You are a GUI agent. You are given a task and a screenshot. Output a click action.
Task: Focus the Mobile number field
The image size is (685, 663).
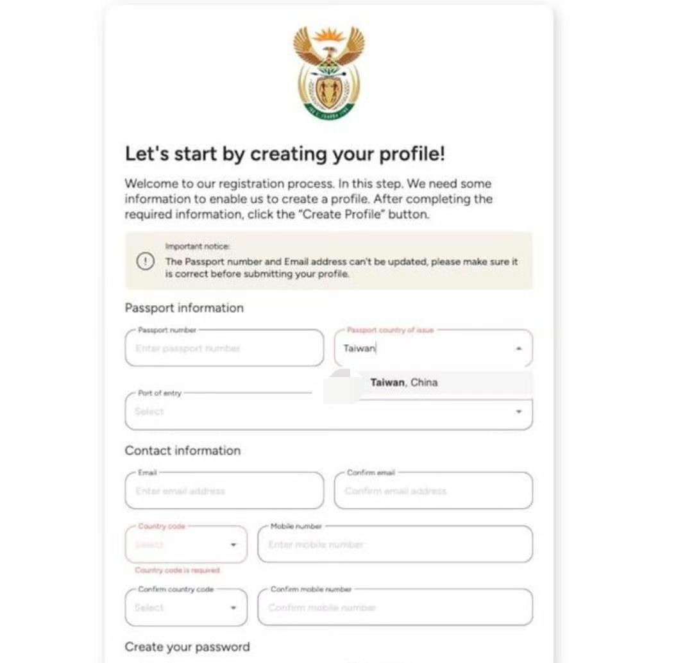pos(395,544)
